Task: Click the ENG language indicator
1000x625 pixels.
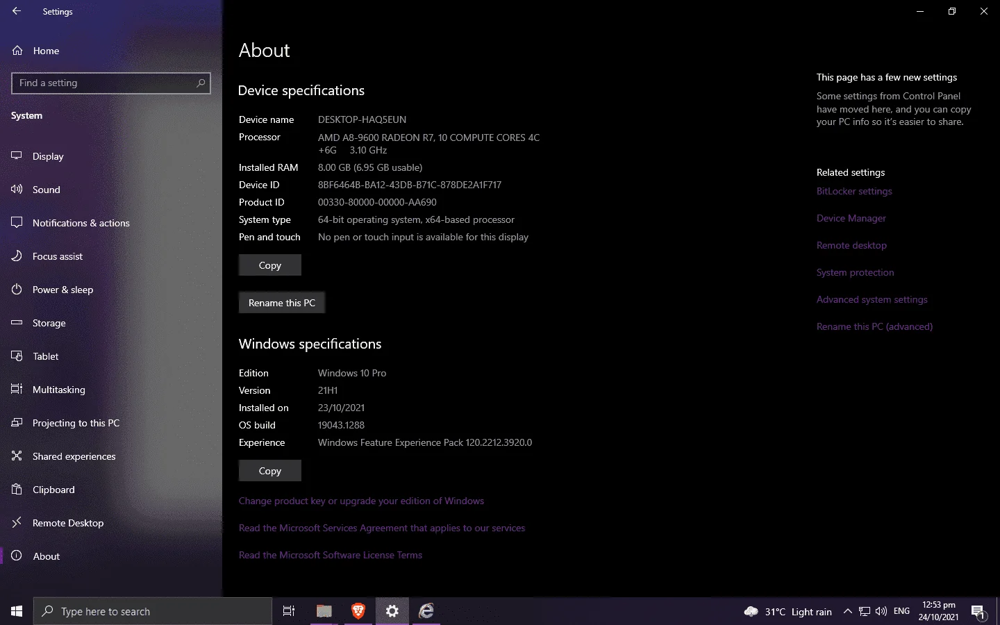Action: (x=901, y=611)
